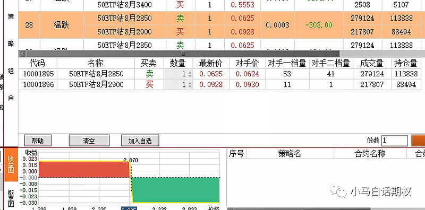Click the 买 cell in the 10001896 row

(149, 85)
